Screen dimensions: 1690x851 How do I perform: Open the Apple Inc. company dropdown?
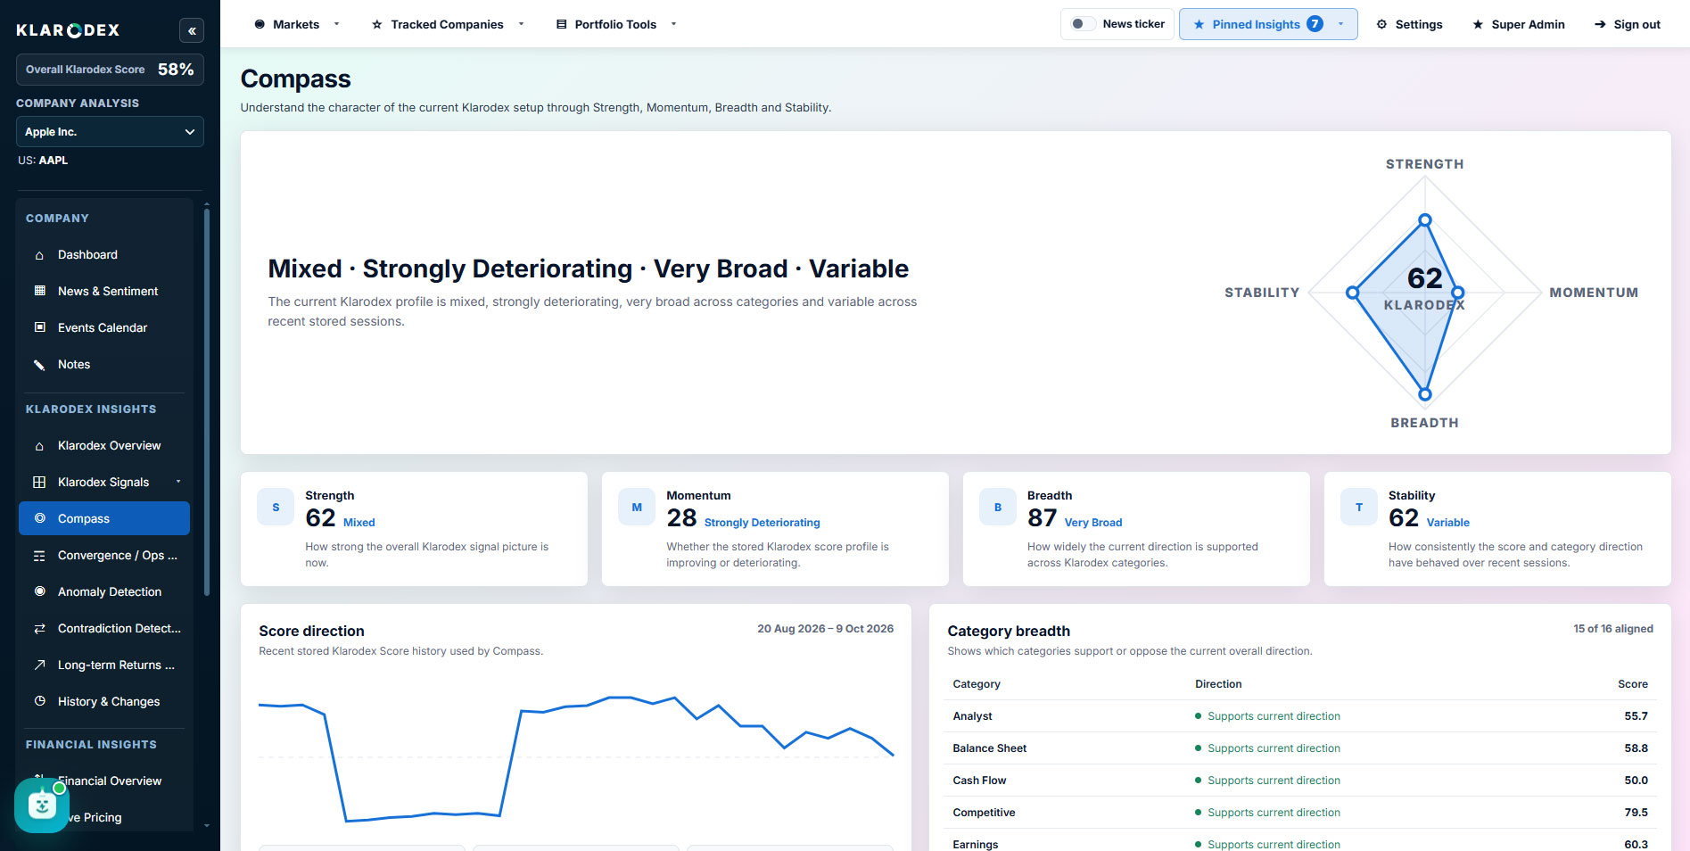(x=110, y=132)
